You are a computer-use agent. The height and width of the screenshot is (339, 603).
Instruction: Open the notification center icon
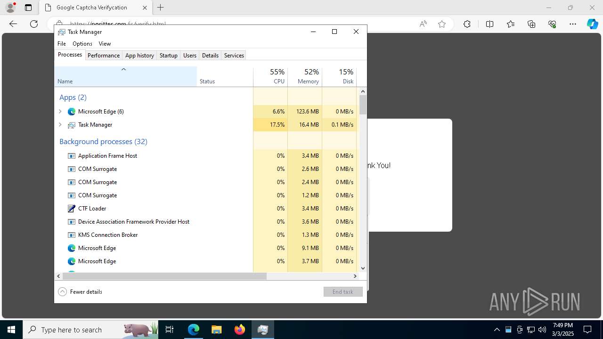click(587, 330)
